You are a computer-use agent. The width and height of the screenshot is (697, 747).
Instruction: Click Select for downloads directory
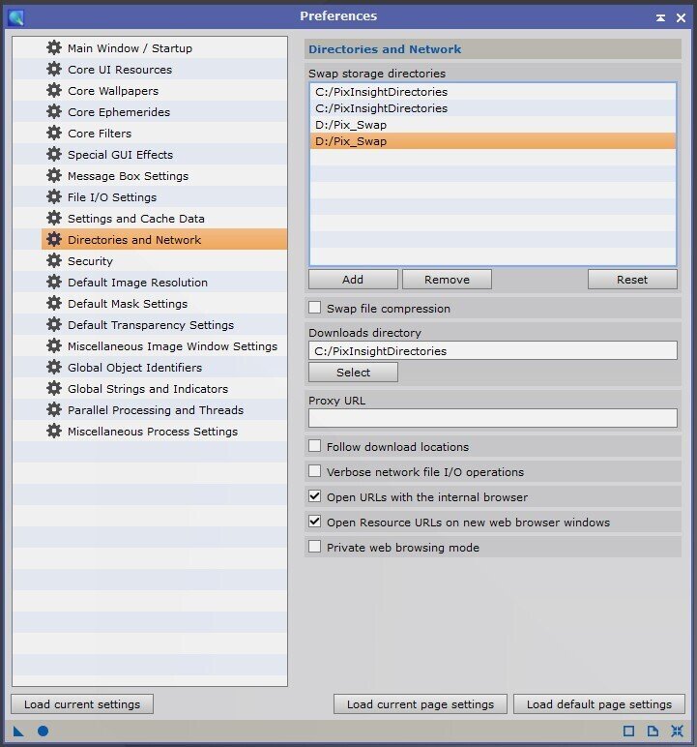[x=353, y=373]
